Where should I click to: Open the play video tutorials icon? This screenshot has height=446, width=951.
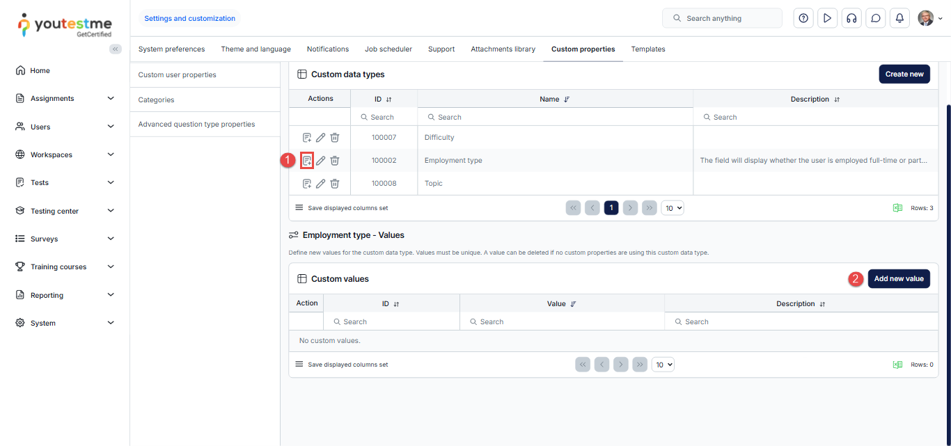click(827, 18)
